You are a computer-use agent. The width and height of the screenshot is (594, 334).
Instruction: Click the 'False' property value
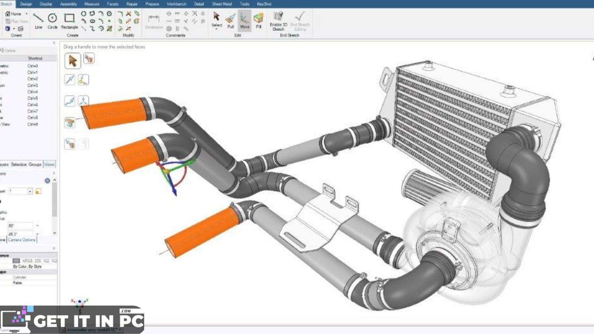click(x=17, y=283)
